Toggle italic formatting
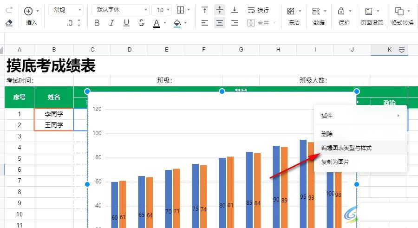 (111, 23)
